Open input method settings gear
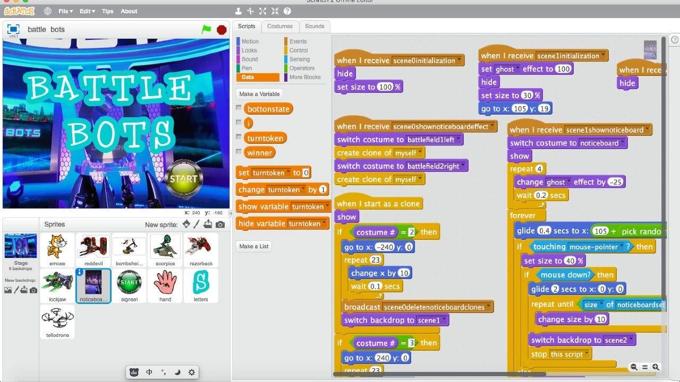The height and width of the screenshot is (382, 680). tap(192, 372)
